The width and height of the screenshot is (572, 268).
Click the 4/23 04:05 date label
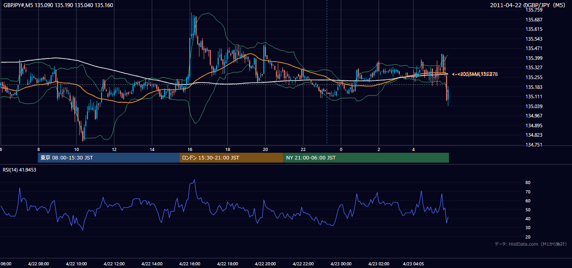coord(414,264)
